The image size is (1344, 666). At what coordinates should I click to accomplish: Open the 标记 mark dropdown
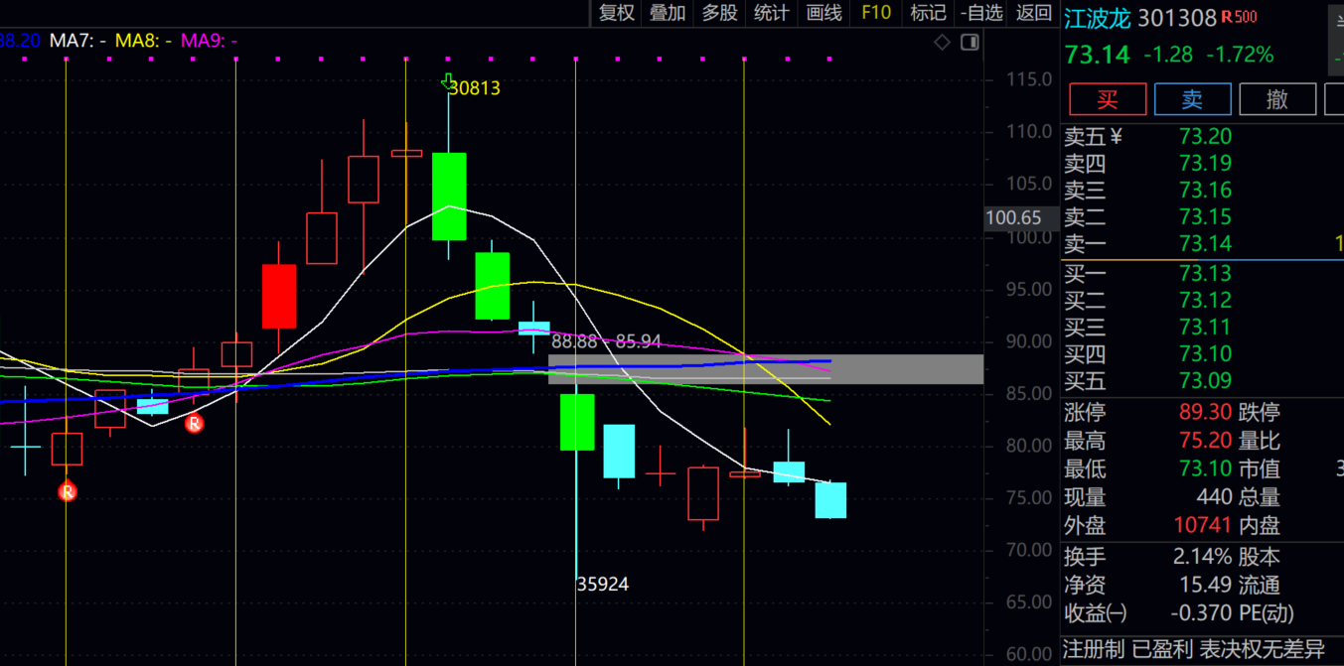pos(929,13)
